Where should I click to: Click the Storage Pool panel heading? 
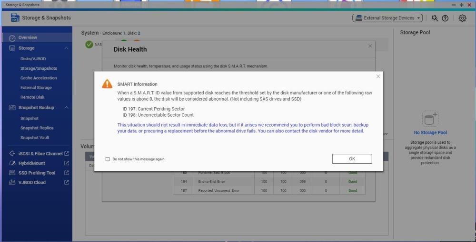point(415,33)
